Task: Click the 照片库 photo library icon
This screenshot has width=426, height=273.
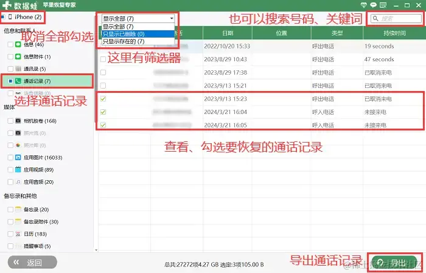Action: tap(18, 145)
